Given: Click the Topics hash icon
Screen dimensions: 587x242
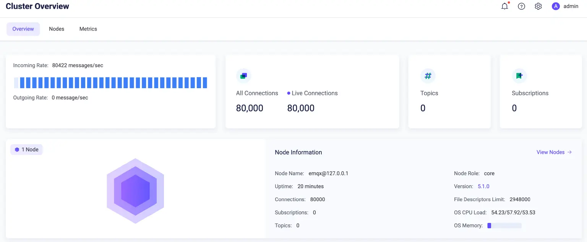Looking at the screenshot, I should [x=428, y=76].
